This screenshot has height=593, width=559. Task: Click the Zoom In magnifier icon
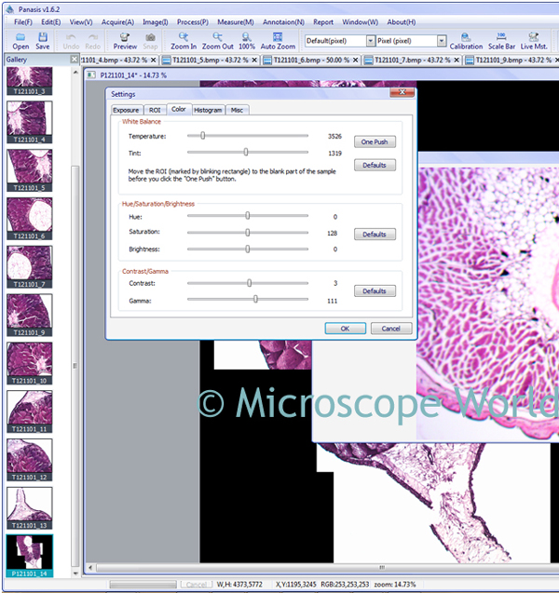point(184,41)
